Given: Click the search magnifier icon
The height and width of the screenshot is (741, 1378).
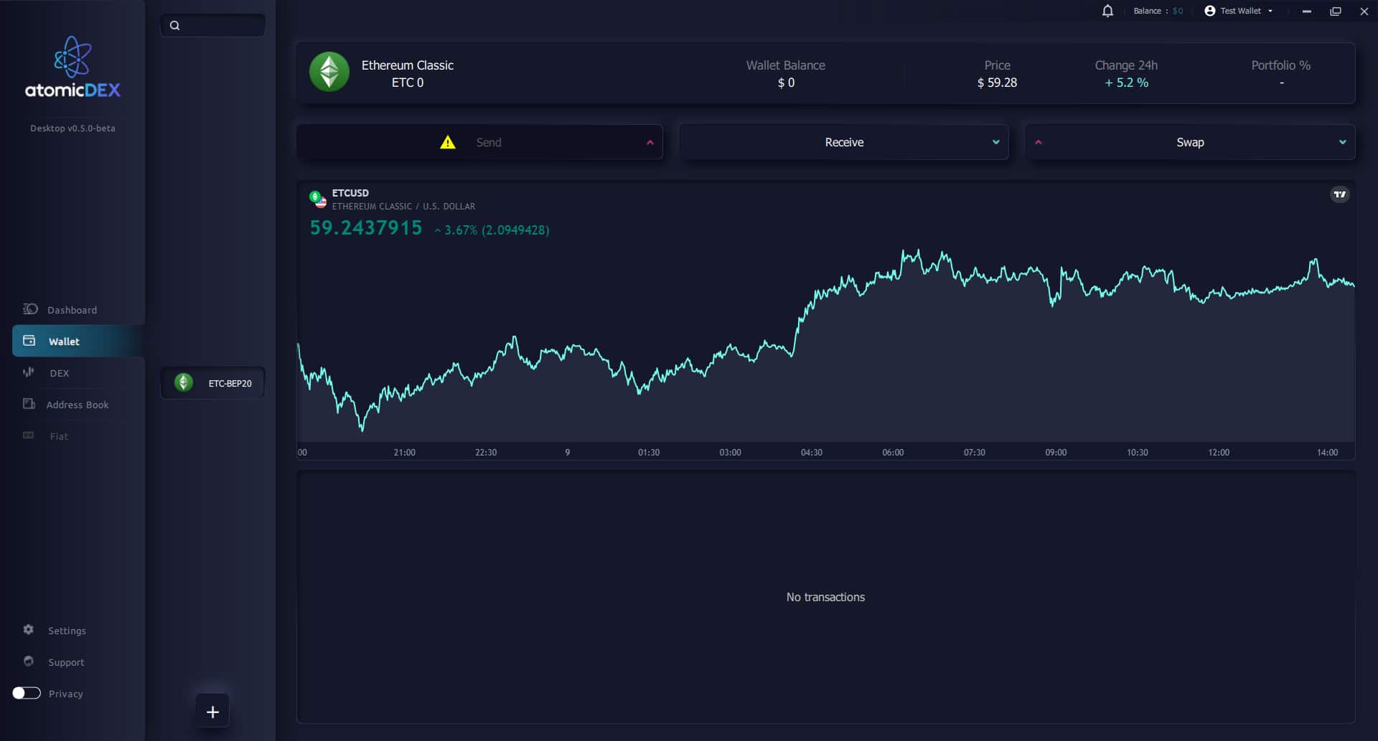Looking at the screenshot, I should click(x=174, y=26).
